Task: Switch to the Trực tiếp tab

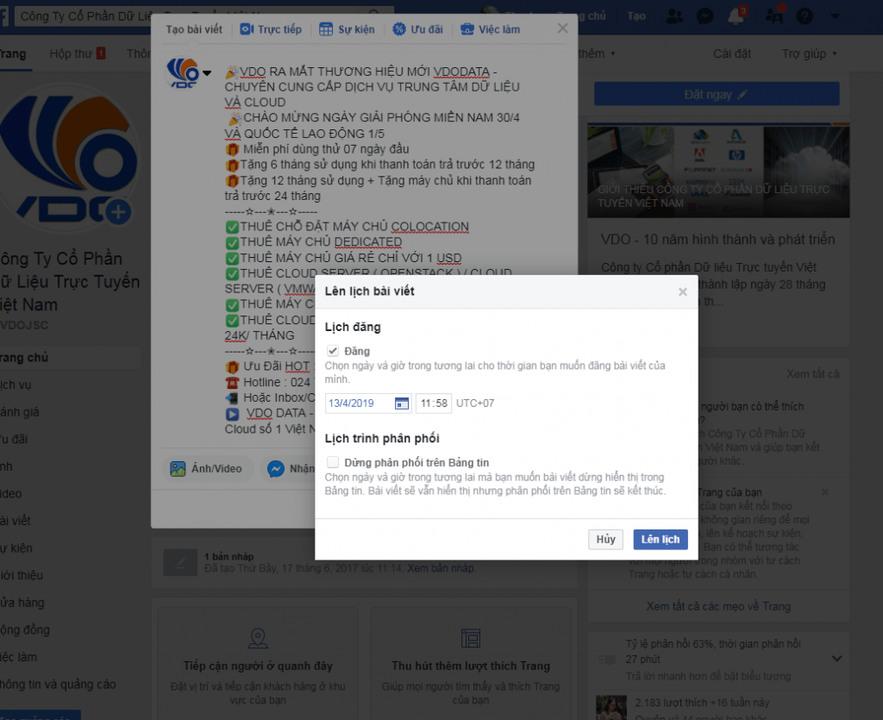Action: point(271,29)
